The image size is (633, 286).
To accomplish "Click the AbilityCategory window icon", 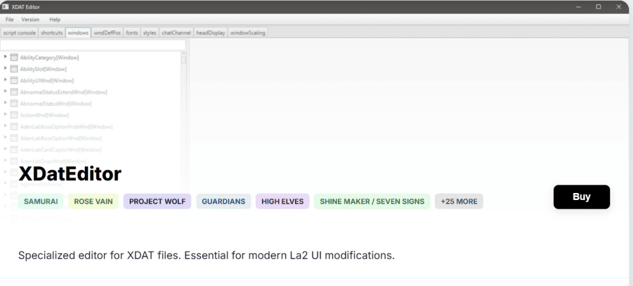I will coord(14,58).
